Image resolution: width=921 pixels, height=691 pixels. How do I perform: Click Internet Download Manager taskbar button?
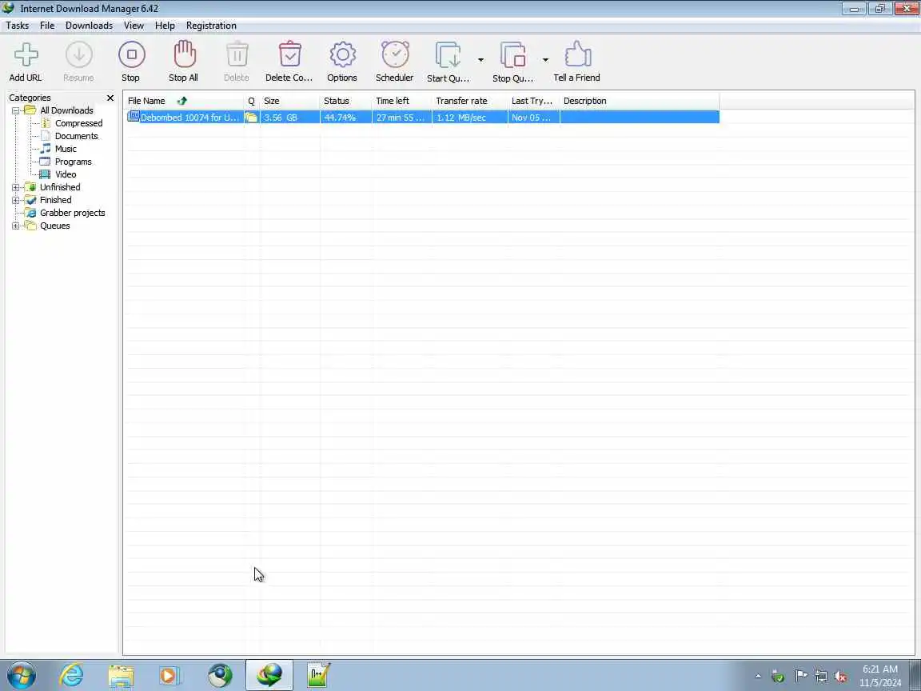point(269,675)
